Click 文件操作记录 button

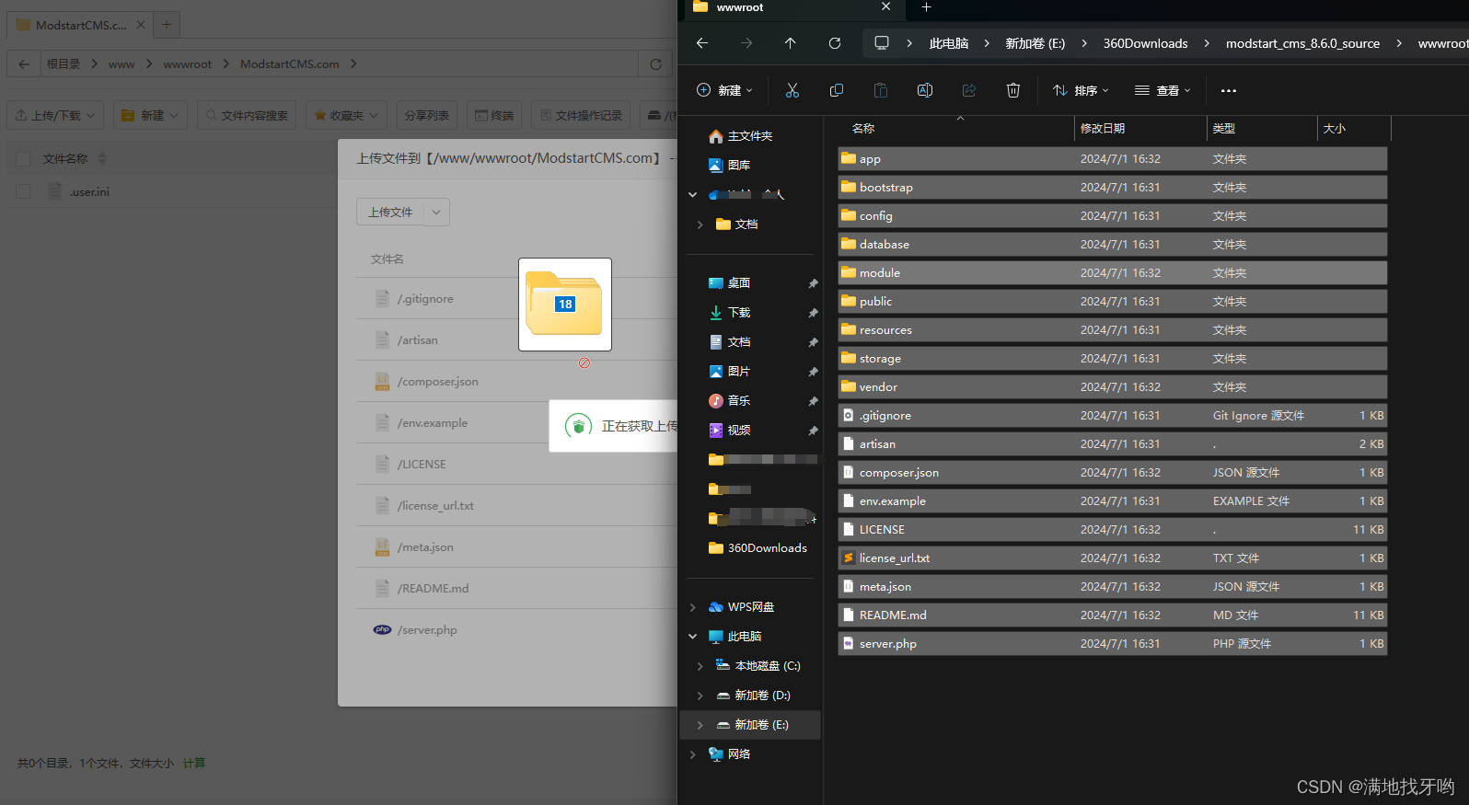pos(581,116)
